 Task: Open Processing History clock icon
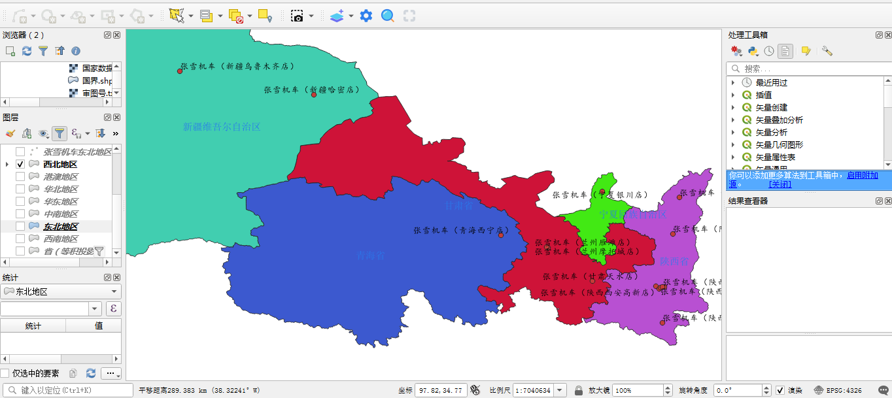point(769,51)
